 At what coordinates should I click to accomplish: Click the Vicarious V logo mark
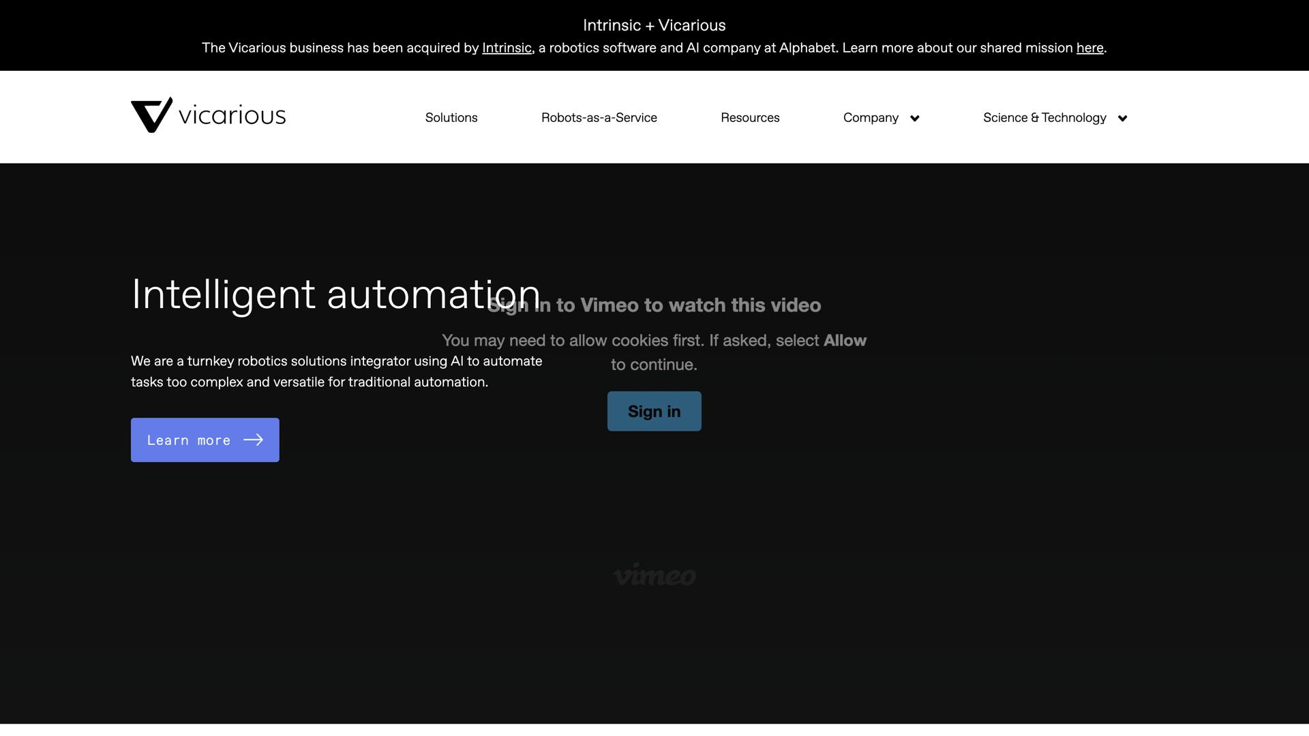151,115
